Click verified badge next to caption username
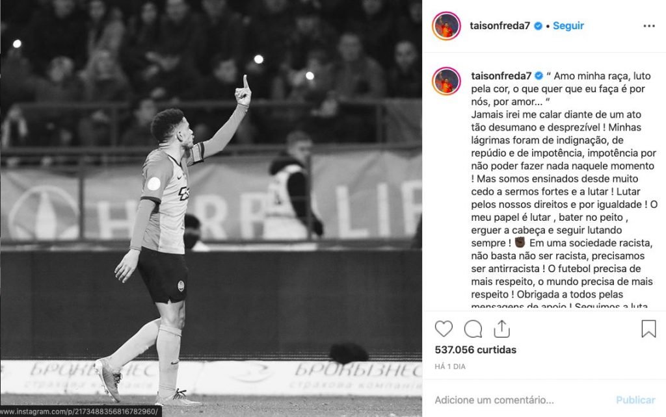Image resolution: width=666 pixels, height=417 pixels. click(x=539, y=76)
